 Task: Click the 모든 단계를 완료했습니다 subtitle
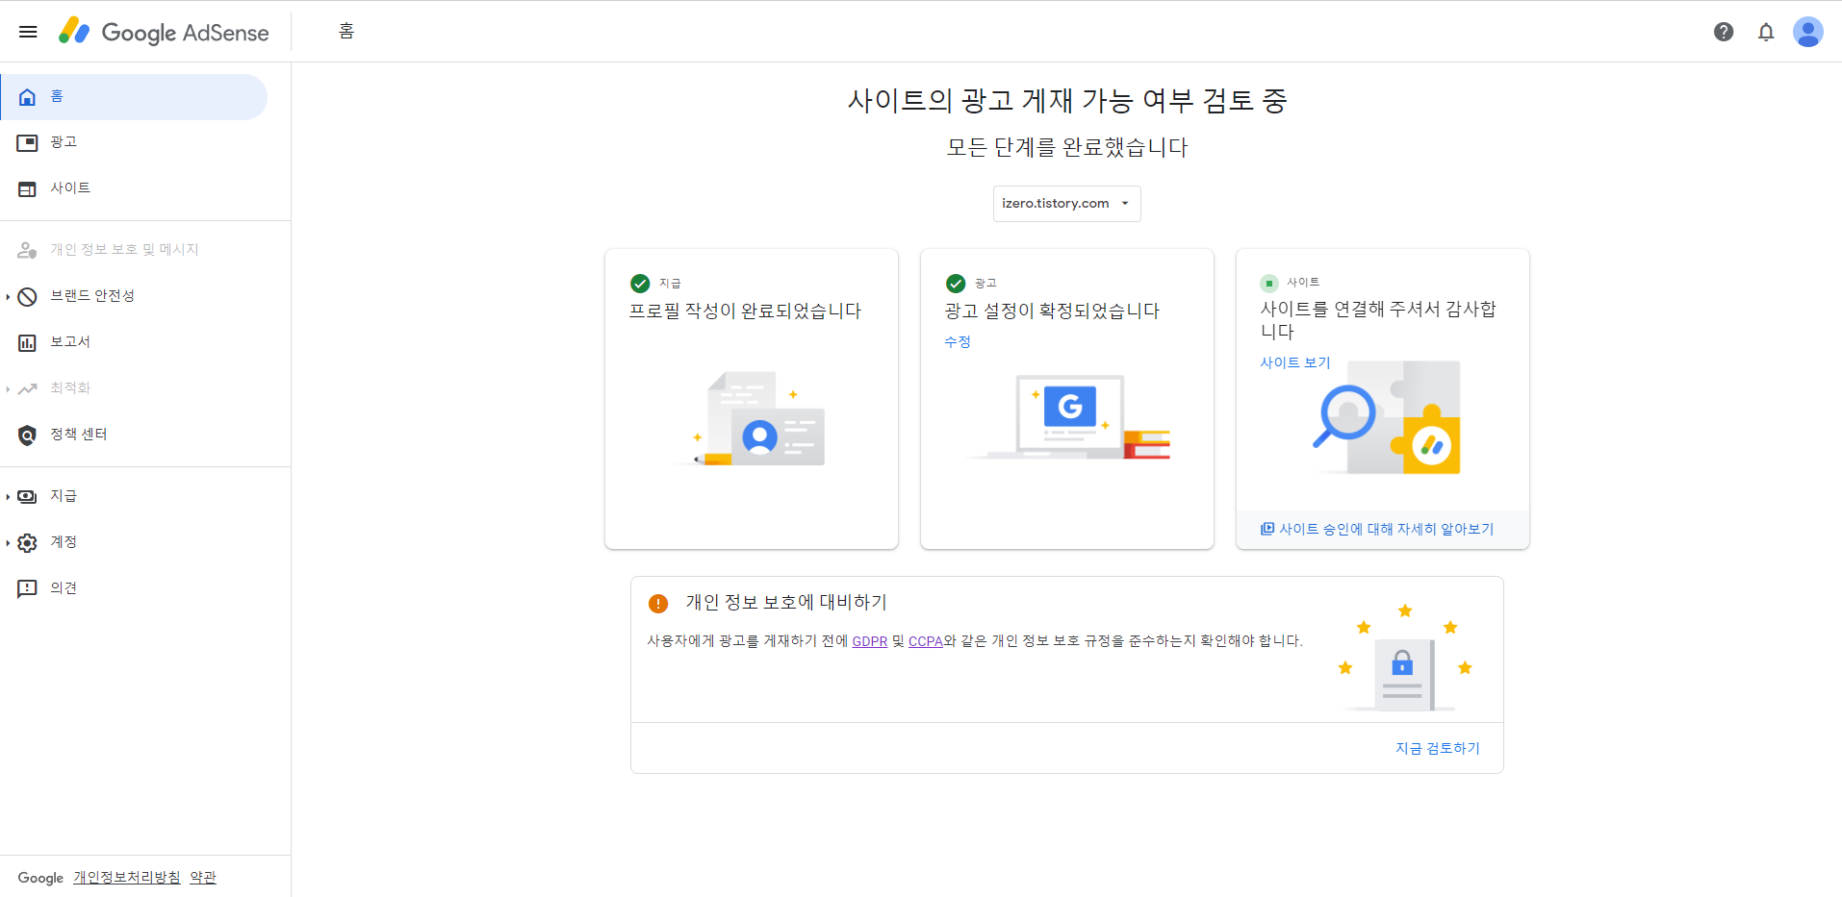pos(1067,147)
